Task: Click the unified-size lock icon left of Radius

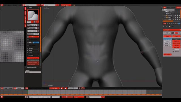Action: (28, 25)
